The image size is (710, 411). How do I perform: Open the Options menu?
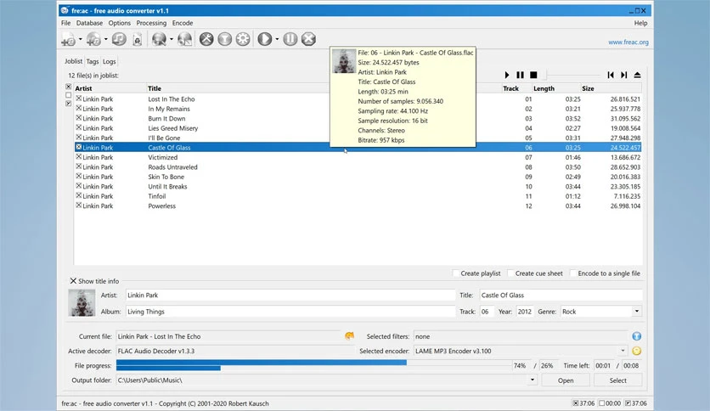120,23
